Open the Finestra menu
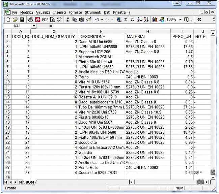Viewport: 219px width, 194px height. coord(119,12)
